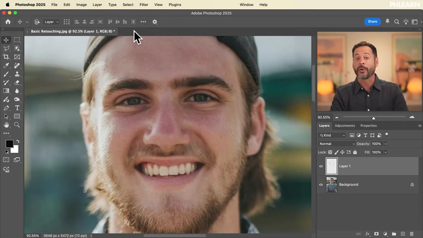The width and height of the screenshot is (423, 238).
Task: Switch to the Adjustments tab
Action: [345, 126]
